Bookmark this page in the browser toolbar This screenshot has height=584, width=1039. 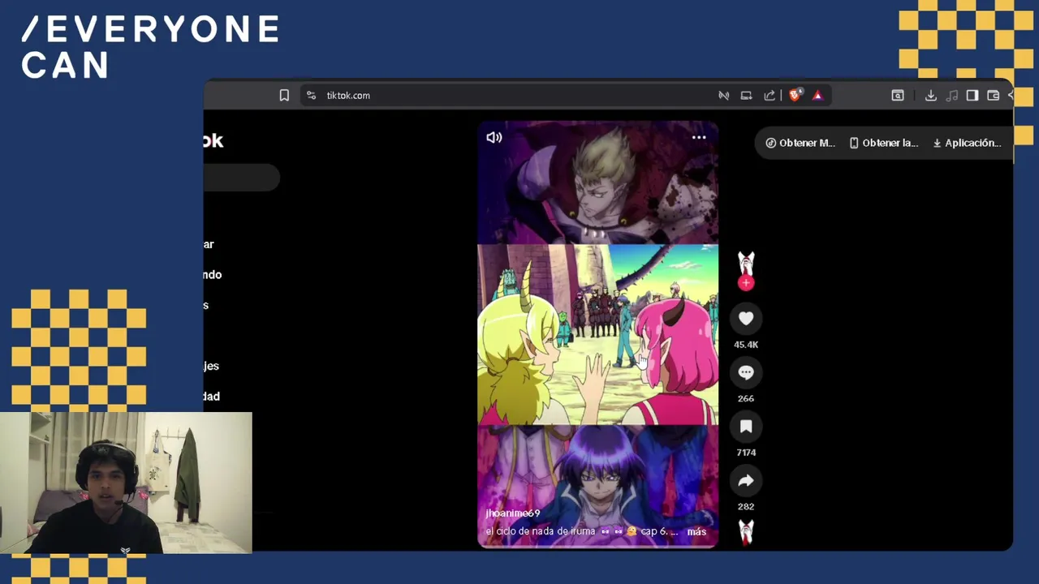pos(284,96)
